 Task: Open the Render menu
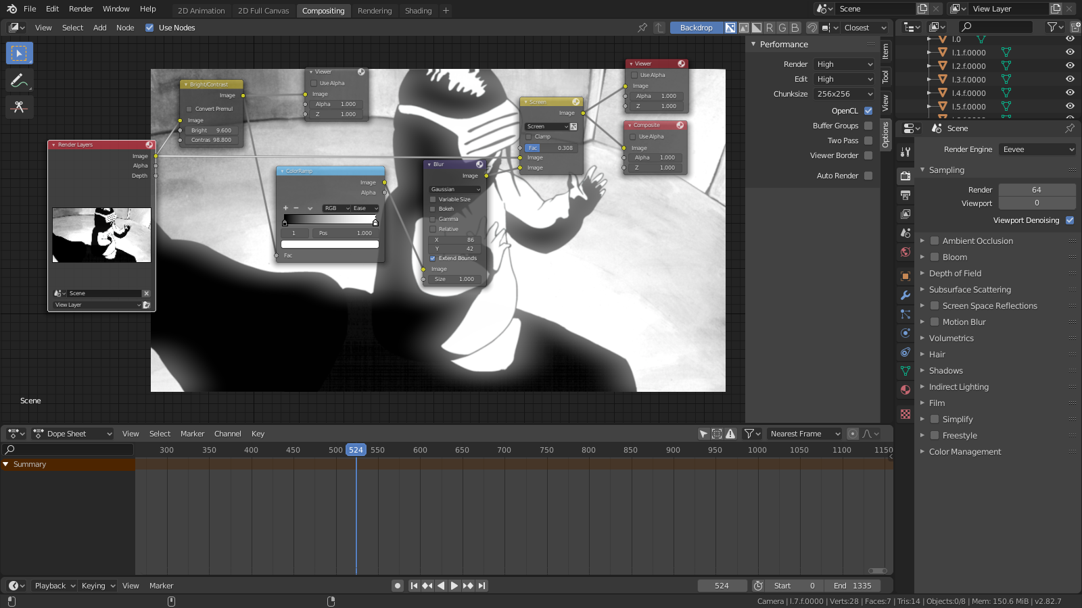tap(80, 9)
